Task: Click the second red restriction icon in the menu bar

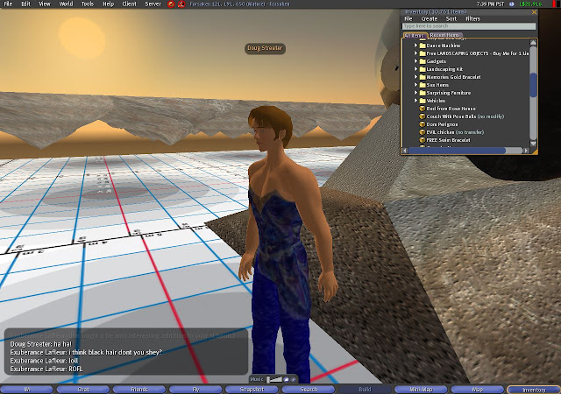Action: click(181, 4)
